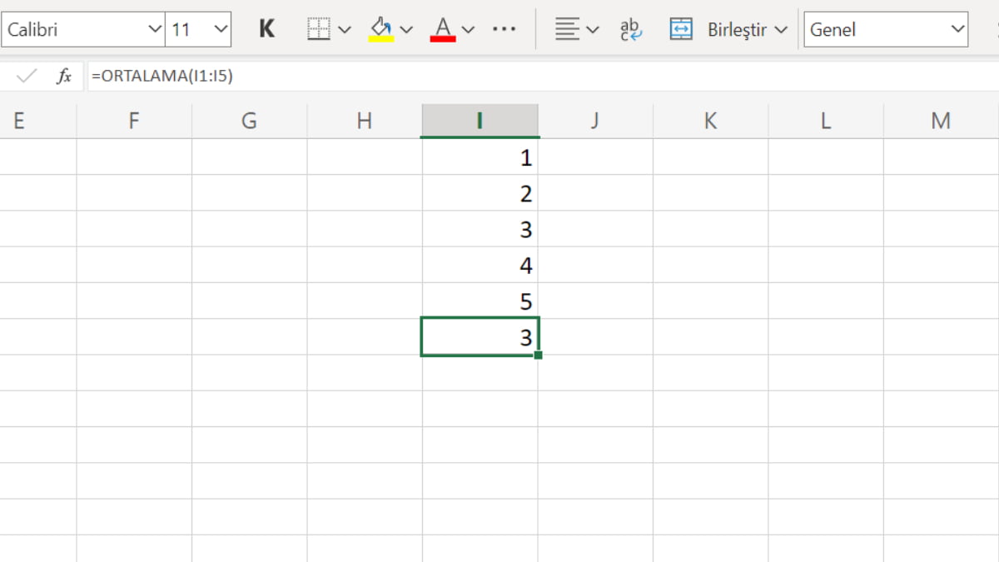
Task: Expand Birleştir merge options arrow
Action: 780,29
